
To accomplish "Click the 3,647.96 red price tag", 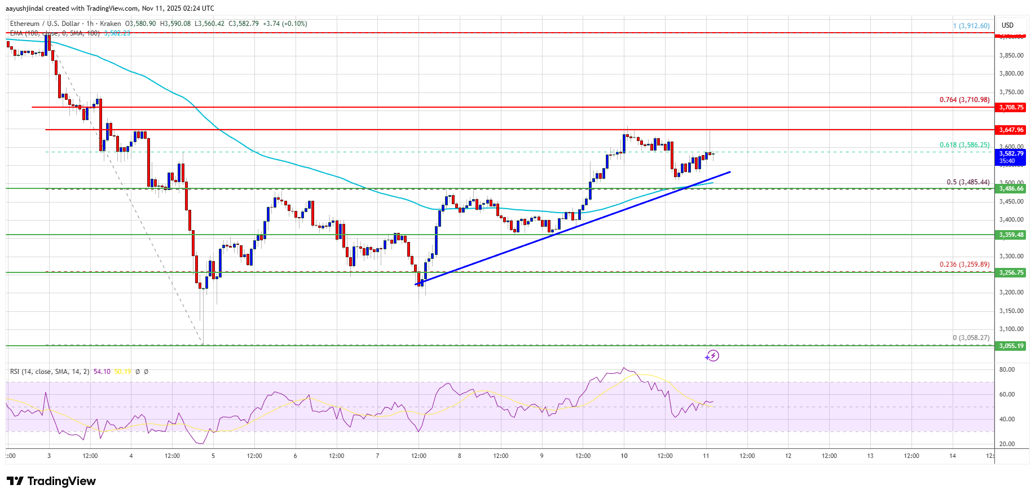I will [x=1011, y=130].
